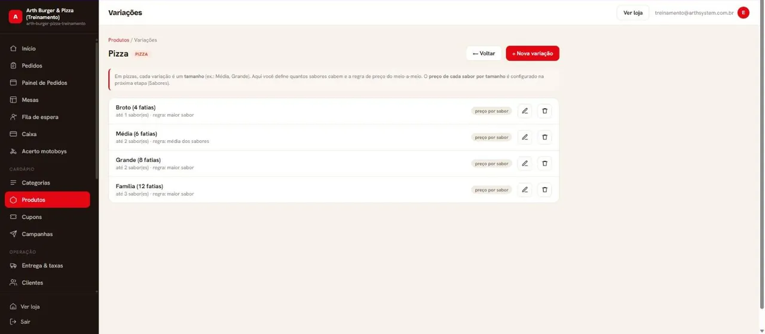Select the active Produtos menu item
Screen dimensions: 765x334
[x=47, y=200]
